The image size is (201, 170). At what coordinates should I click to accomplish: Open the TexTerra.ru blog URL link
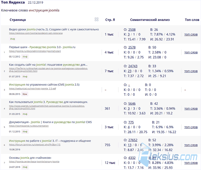48,70
